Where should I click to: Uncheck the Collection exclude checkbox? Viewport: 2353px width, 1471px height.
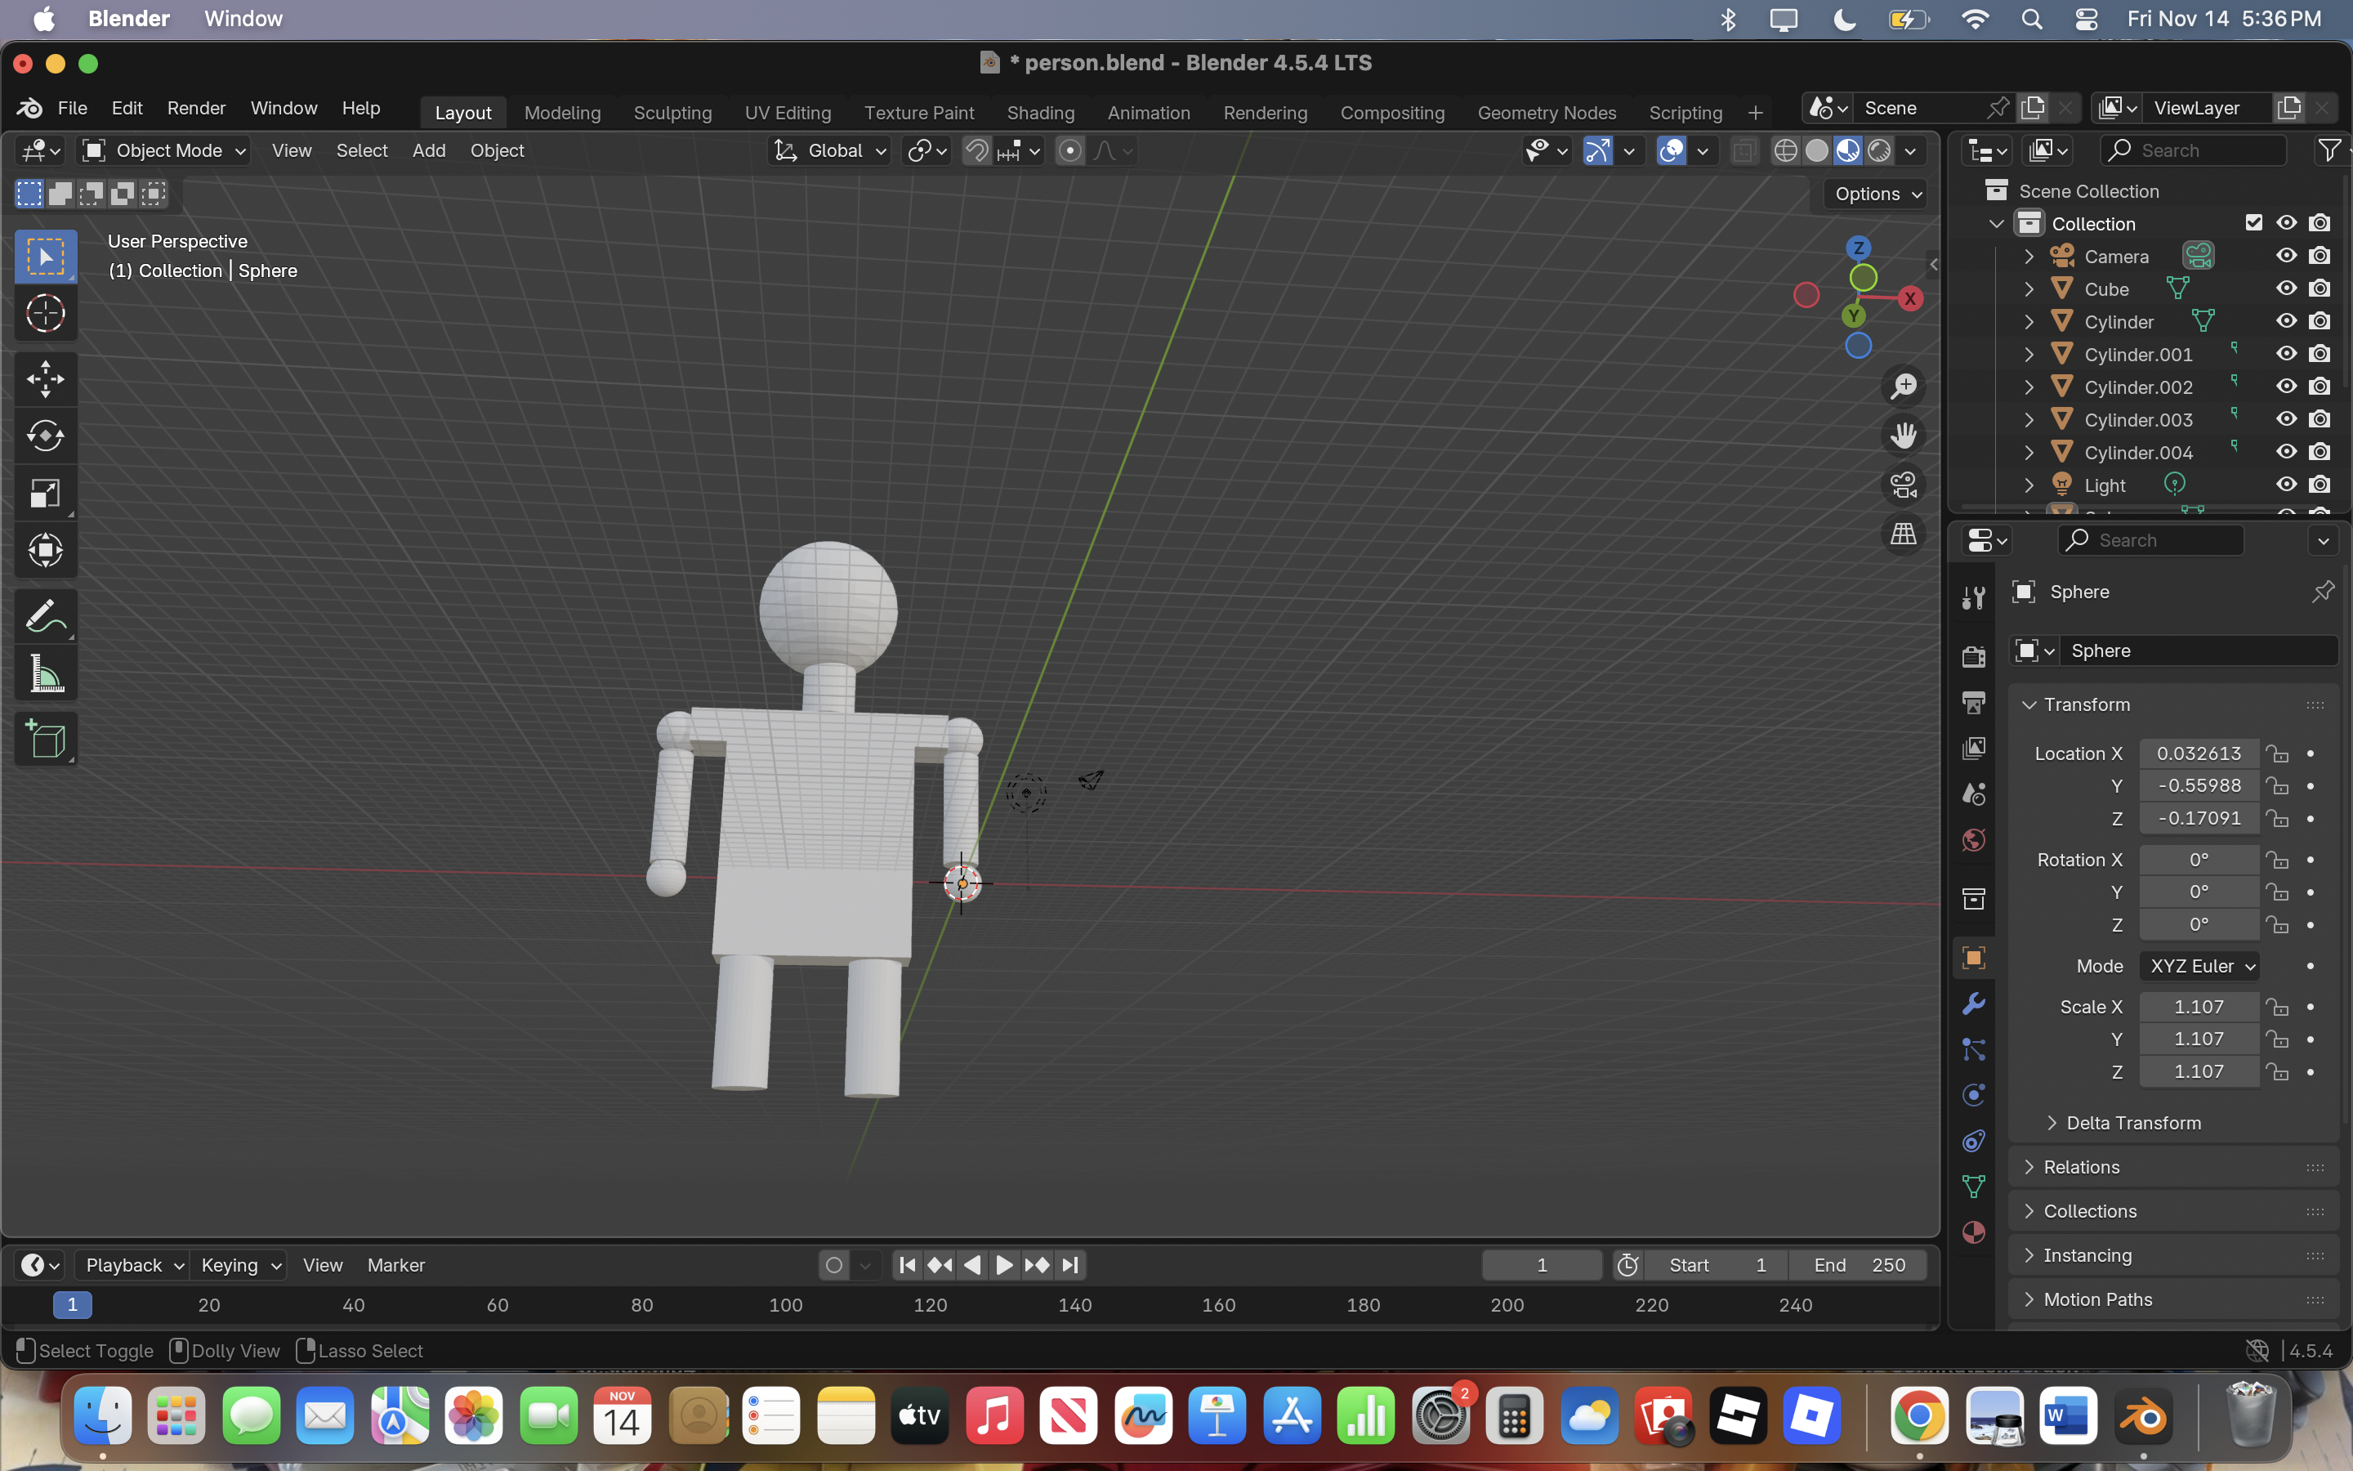2254,223
